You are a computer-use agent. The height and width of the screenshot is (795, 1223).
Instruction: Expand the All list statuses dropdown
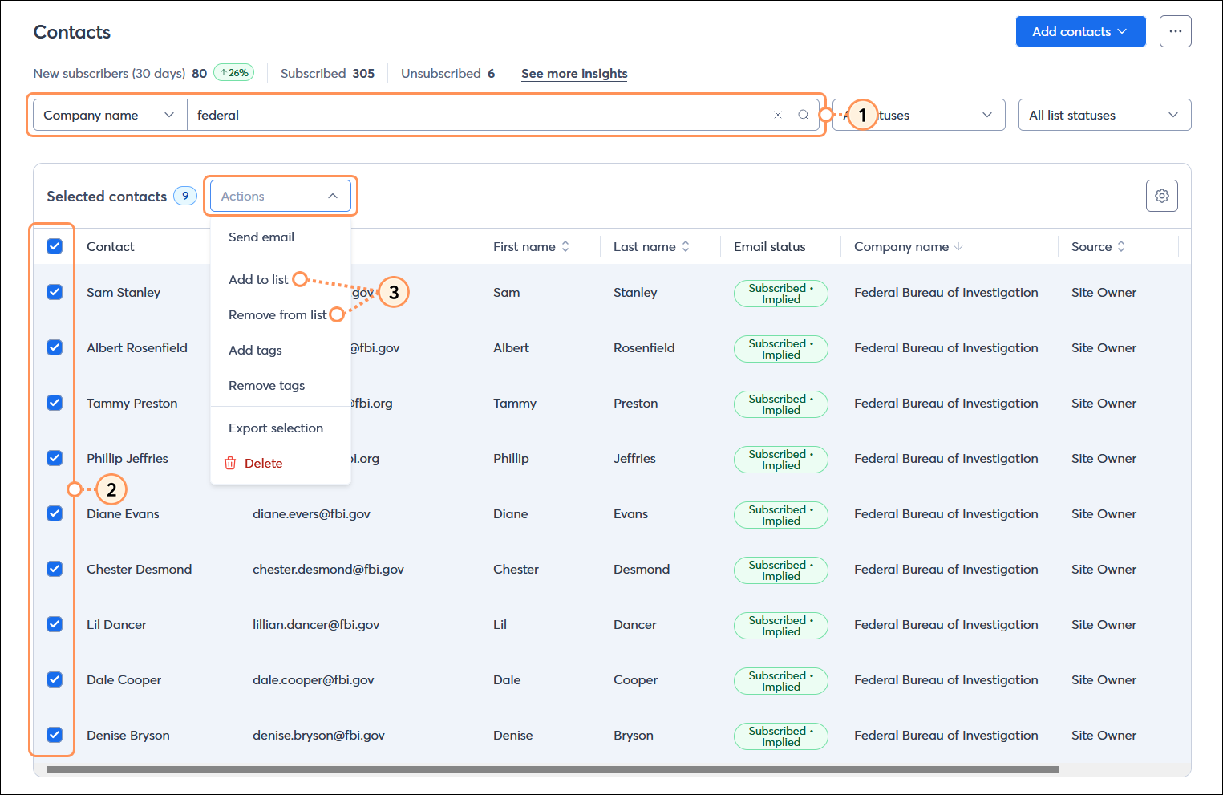pos(1104,115)
